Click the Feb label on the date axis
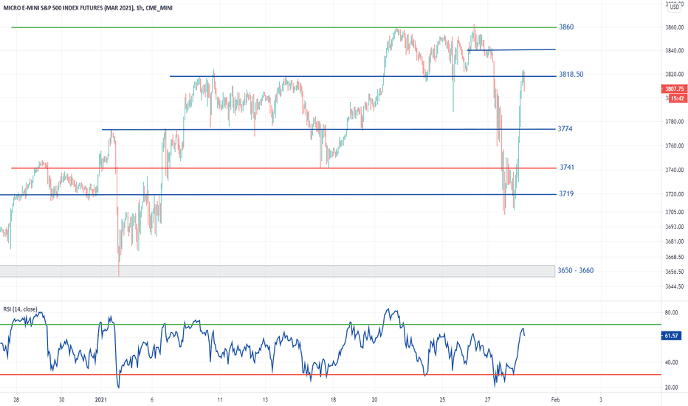 click(x=555, y=400)
